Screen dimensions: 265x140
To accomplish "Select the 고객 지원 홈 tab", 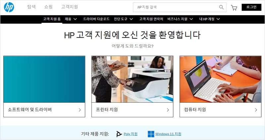I will click(52, 19).
